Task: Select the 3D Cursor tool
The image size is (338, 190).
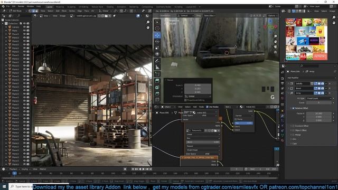Action: pyautogui.click(x=157, y=28)
